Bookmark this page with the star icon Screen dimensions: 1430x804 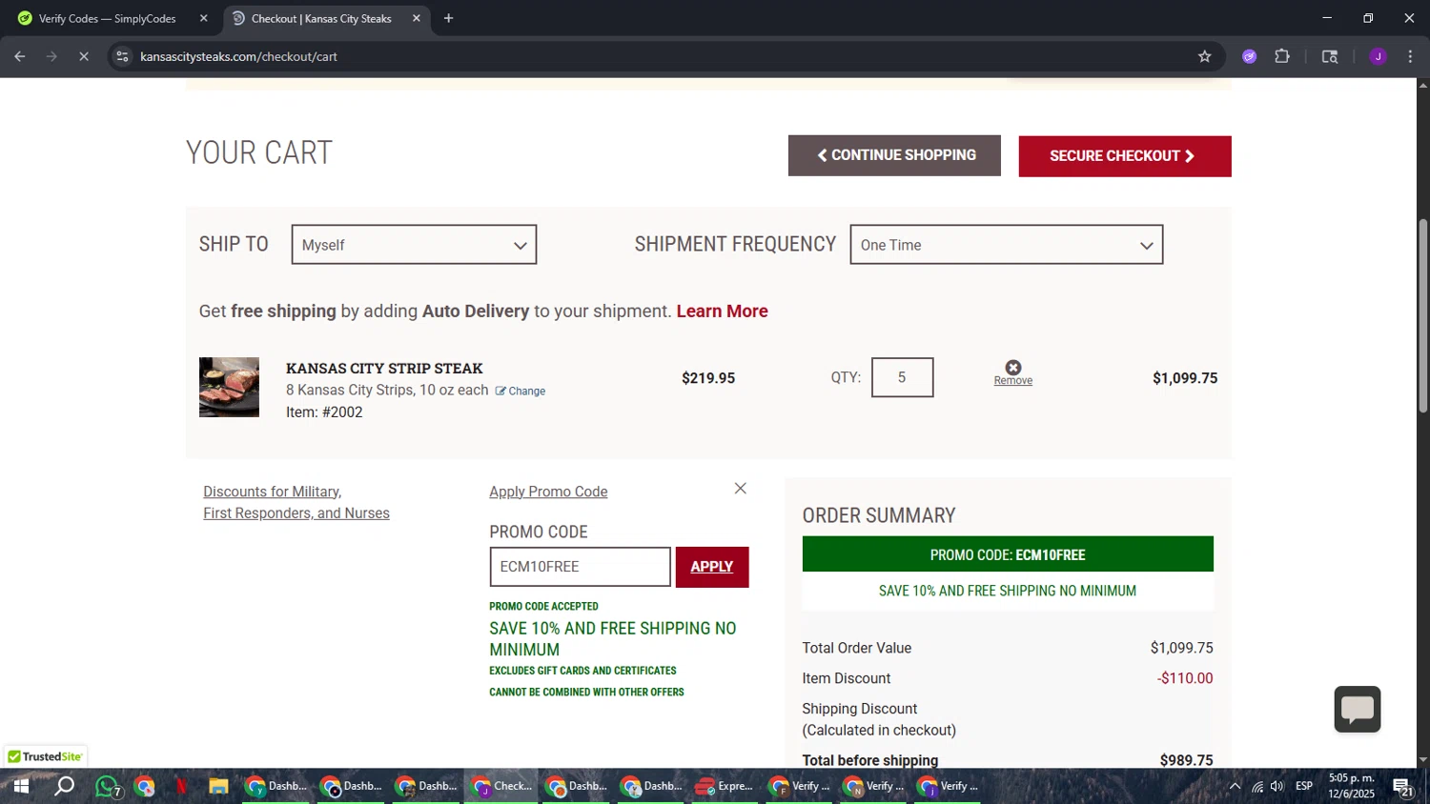click(1204, 56)
